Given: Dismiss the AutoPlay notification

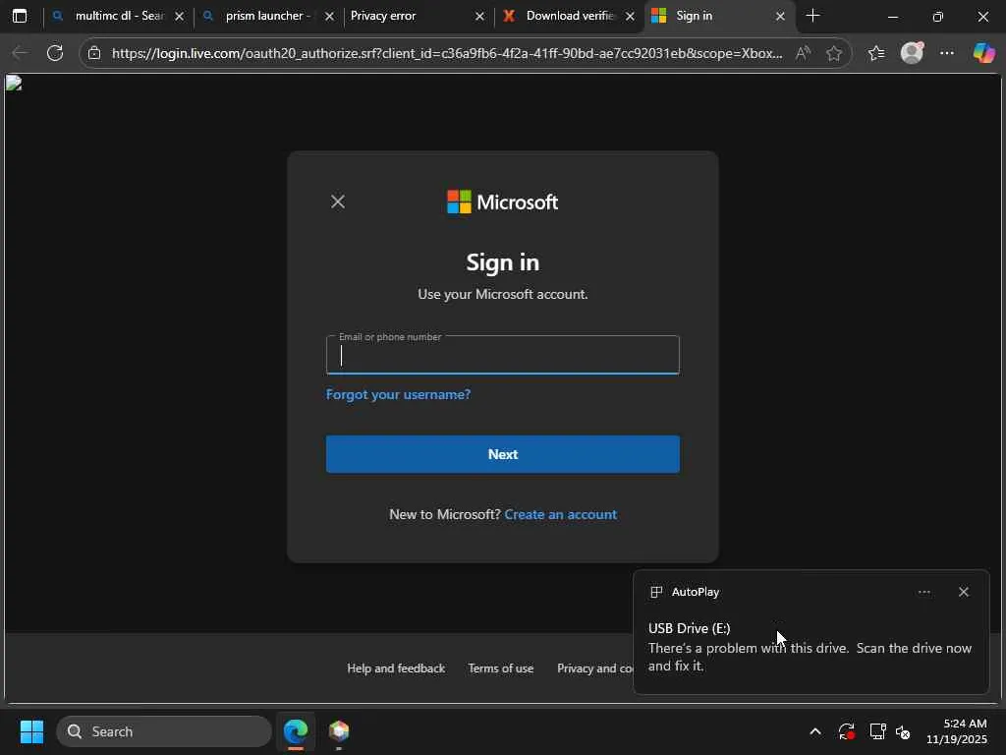Looking at the screenshot, I should [x=964, y=592].
